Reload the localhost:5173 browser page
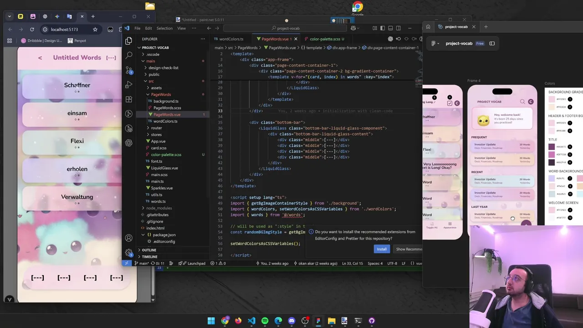 tap(32, 30)
